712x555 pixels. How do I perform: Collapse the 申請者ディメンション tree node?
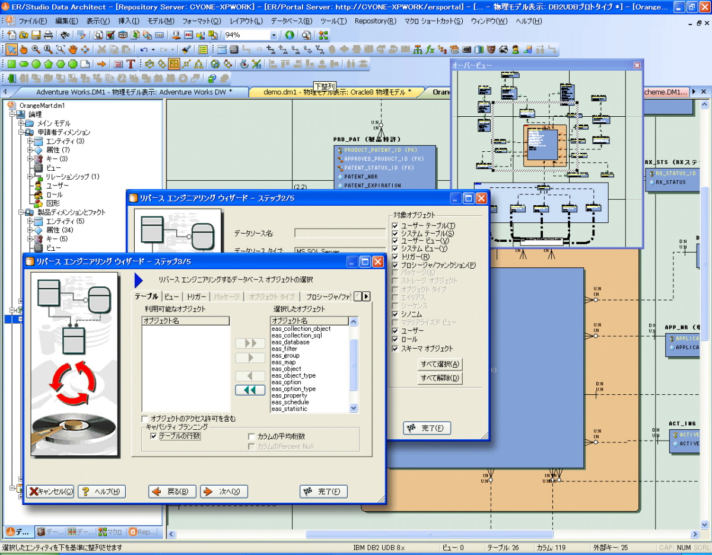pyautogui.click(x=21, y=132)
